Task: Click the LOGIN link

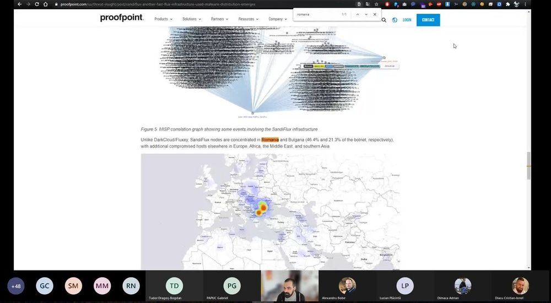Action: (x=407, y=20)
